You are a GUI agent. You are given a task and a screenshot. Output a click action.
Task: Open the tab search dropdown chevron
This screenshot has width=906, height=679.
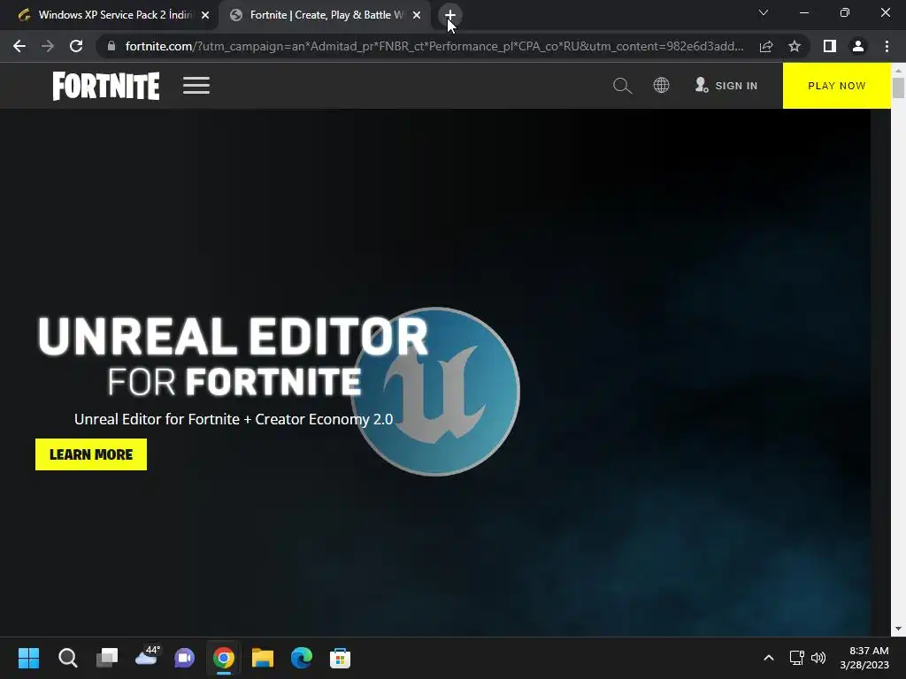tap(764, 12)
